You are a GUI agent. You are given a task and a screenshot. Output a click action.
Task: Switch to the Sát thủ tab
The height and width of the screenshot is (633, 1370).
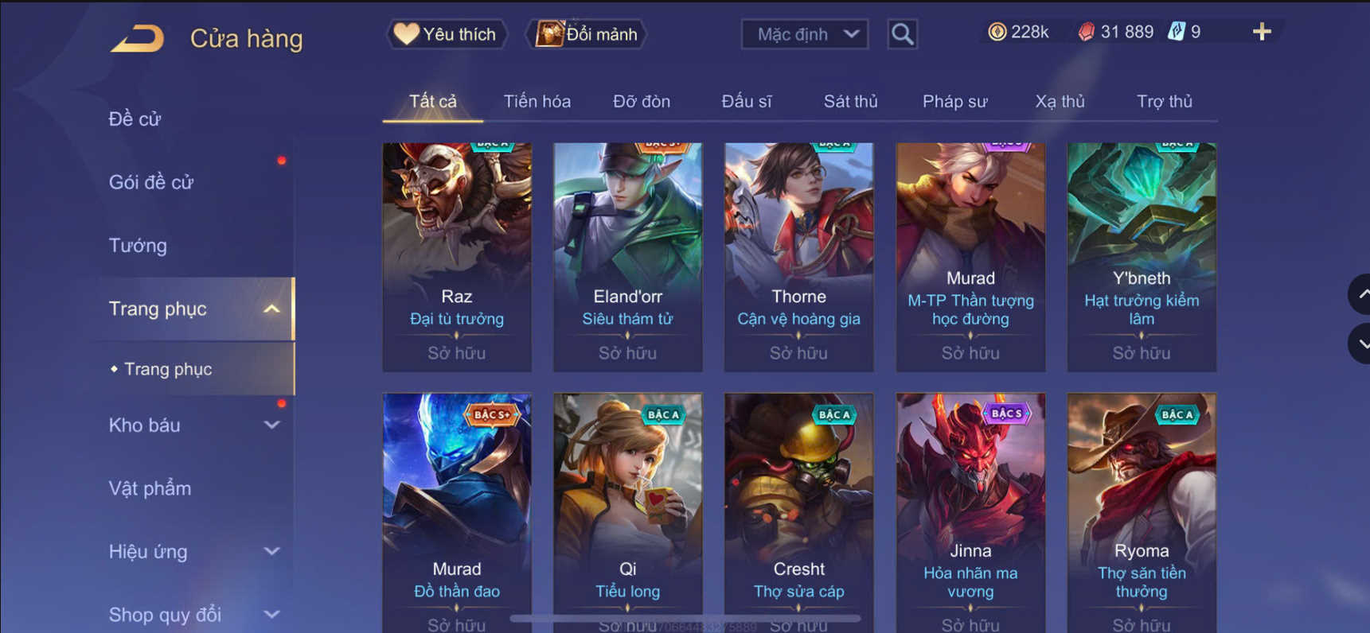click(850, 101)
